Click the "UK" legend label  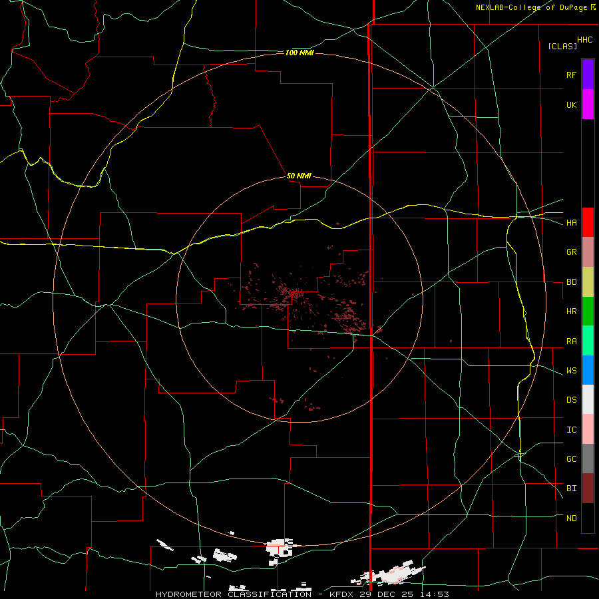point(571,104)
